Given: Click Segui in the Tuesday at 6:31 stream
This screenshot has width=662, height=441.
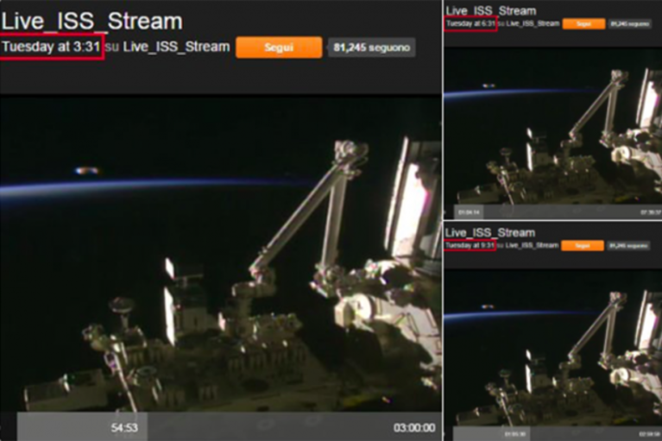Looking at the screenshot, I should pos(583,24).
